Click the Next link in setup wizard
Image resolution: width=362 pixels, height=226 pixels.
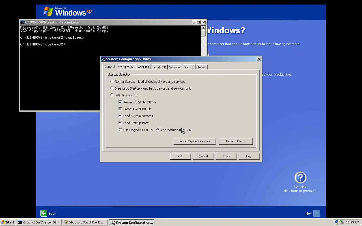click(x=309, y=214)
